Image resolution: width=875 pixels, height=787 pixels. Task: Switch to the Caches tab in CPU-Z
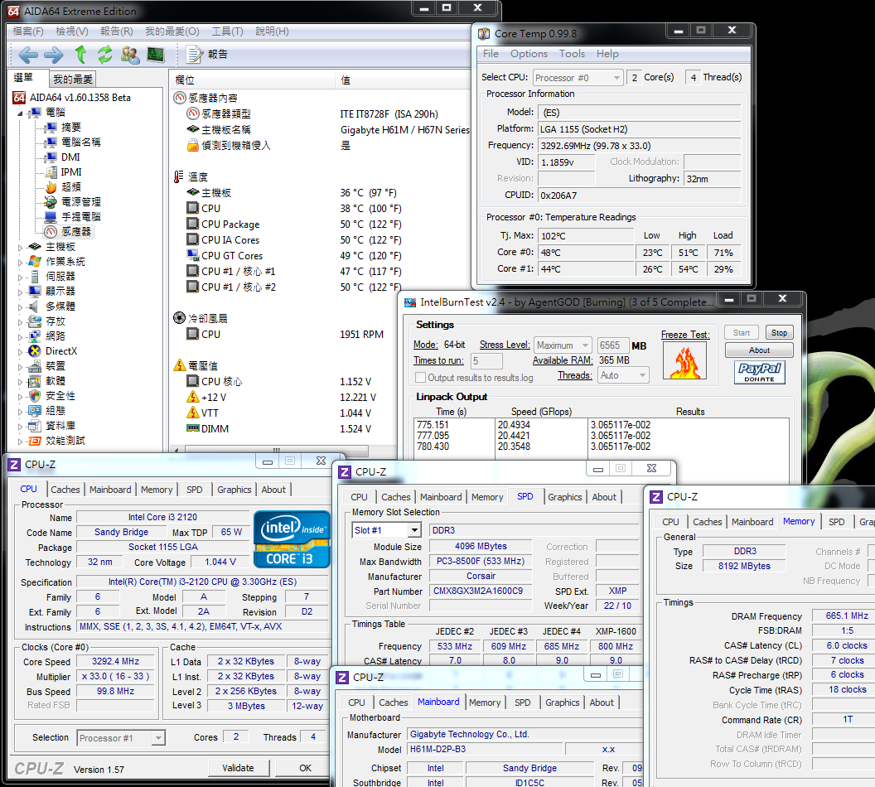coord(65,490)
